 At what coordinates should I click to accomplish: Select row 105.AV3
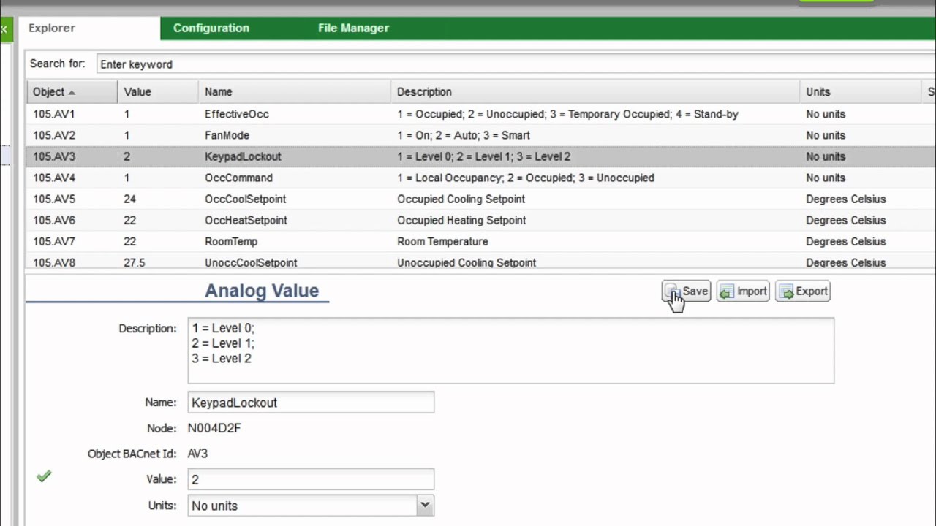tap(480, 156)
